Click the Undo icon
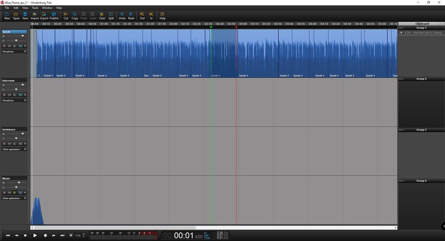The image size is (445, 241). [x=122, y=15]
